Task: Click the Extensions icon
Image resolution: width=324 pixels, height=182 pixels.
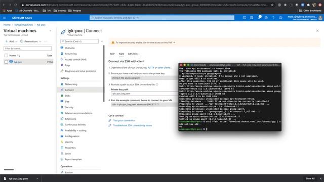Action: pyautogui.click(x=62, y=119)
